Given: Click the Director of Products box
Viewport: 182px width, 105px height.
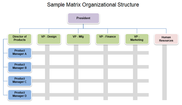Looking at the screenshot, I should (20, 39).
